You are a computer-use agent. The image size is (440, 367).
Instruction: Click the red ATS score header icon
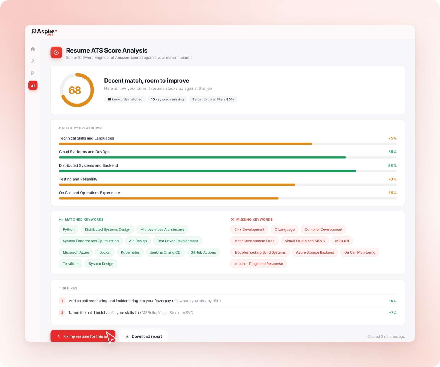coord(56,52)
